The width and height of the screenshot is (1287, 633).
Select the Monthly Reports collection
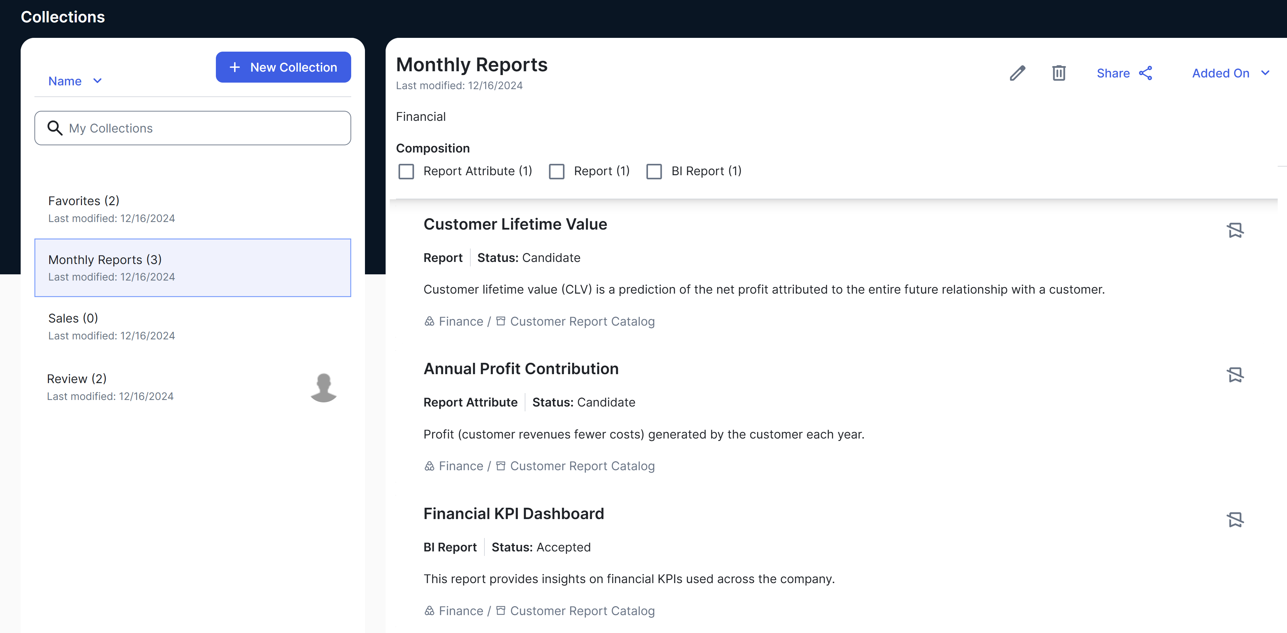coord(192,267)
